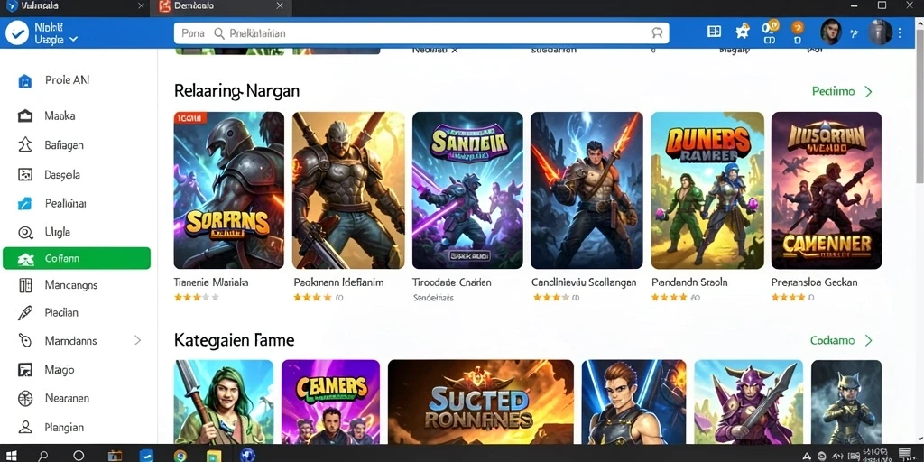The image size is (924, 462).
Task: Click the icon at search bar's right end
Action: 657,33
